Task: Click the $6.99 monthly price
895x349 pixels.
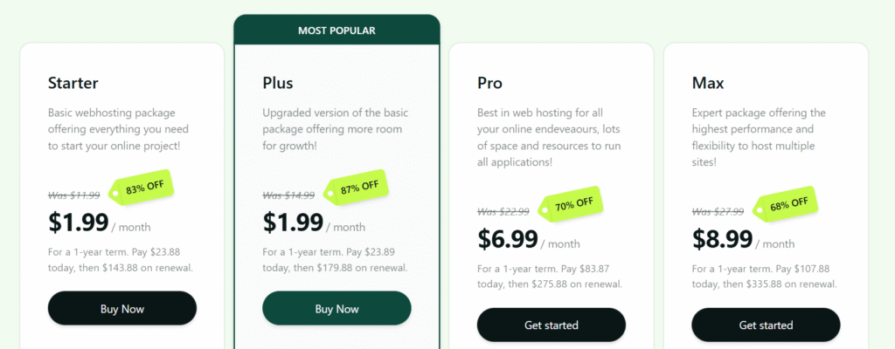Action: pos(507,238)
